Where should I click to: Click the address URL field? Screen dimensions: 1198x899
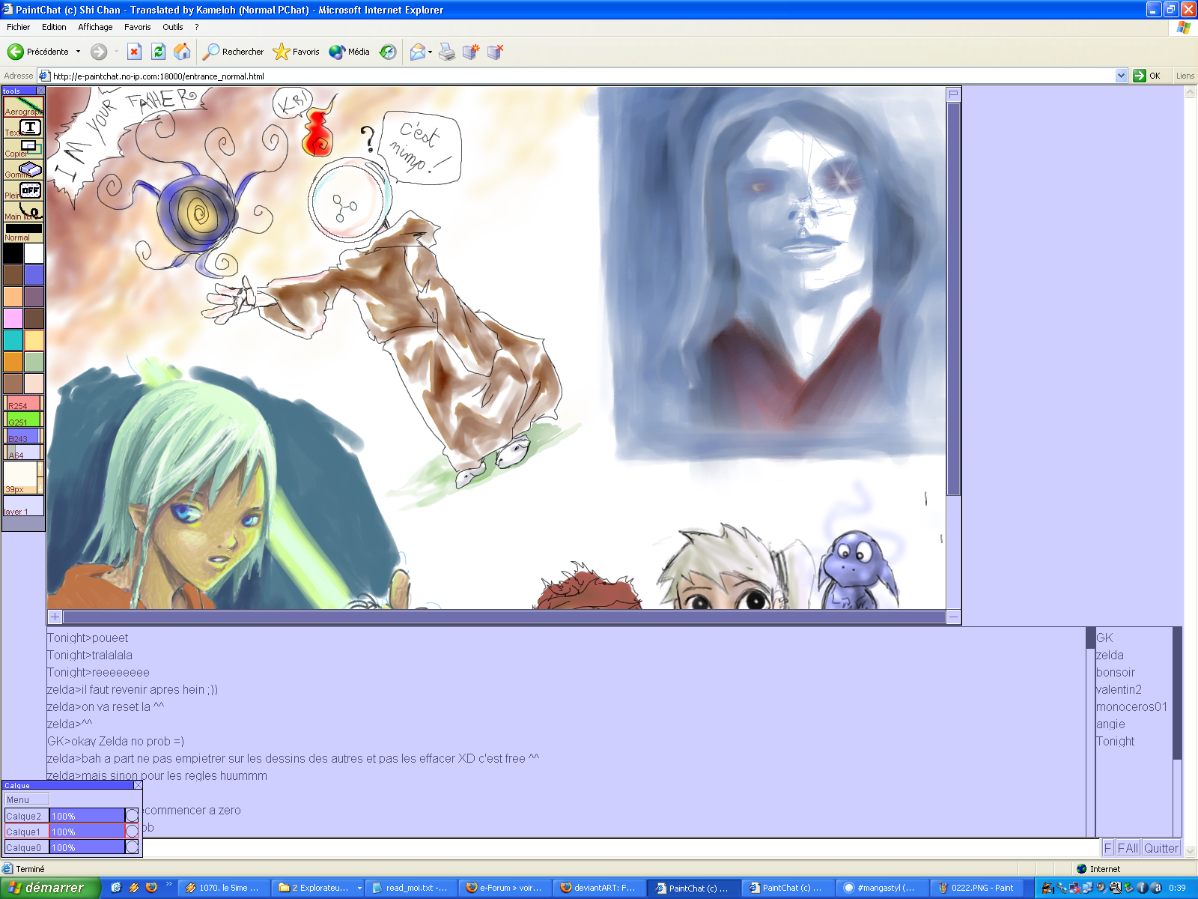click(x=583, y=76)
